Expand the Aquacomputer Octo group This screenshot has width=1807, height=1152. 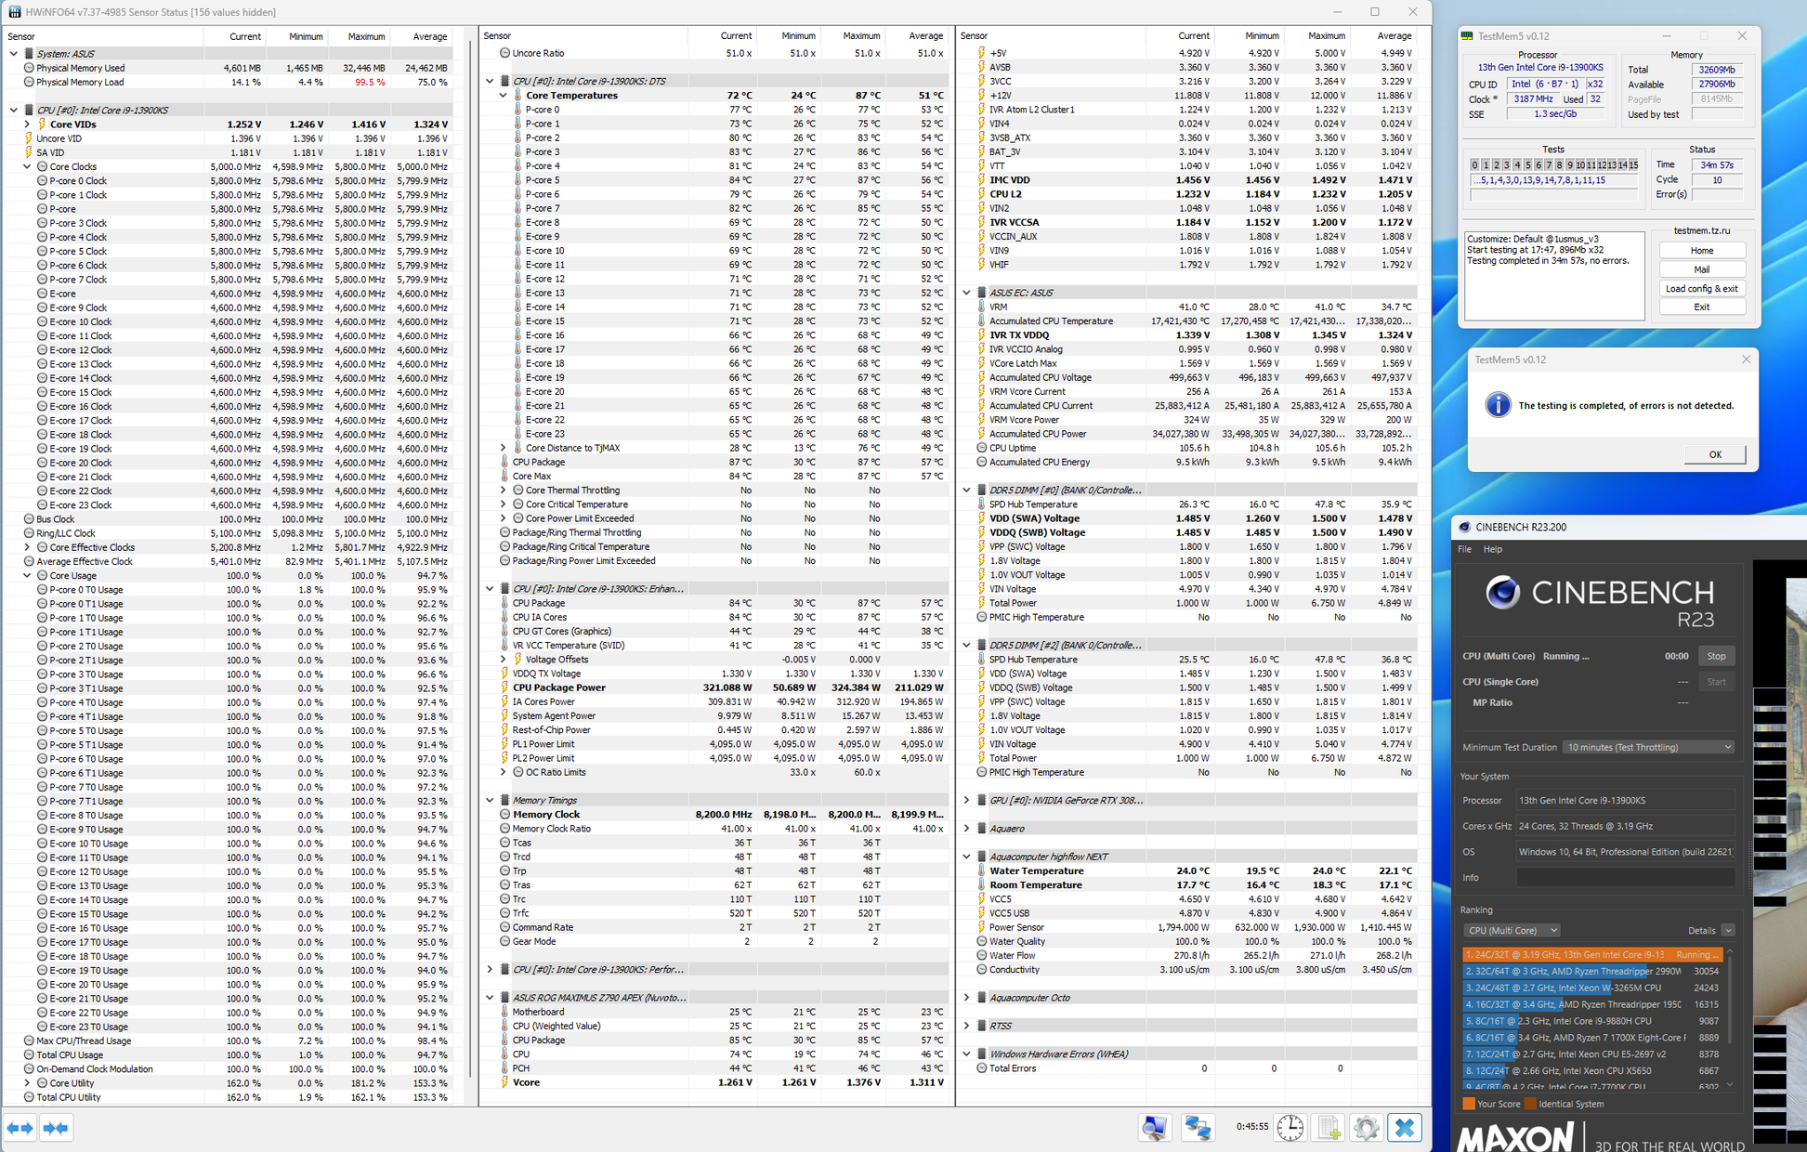[967, 998]
